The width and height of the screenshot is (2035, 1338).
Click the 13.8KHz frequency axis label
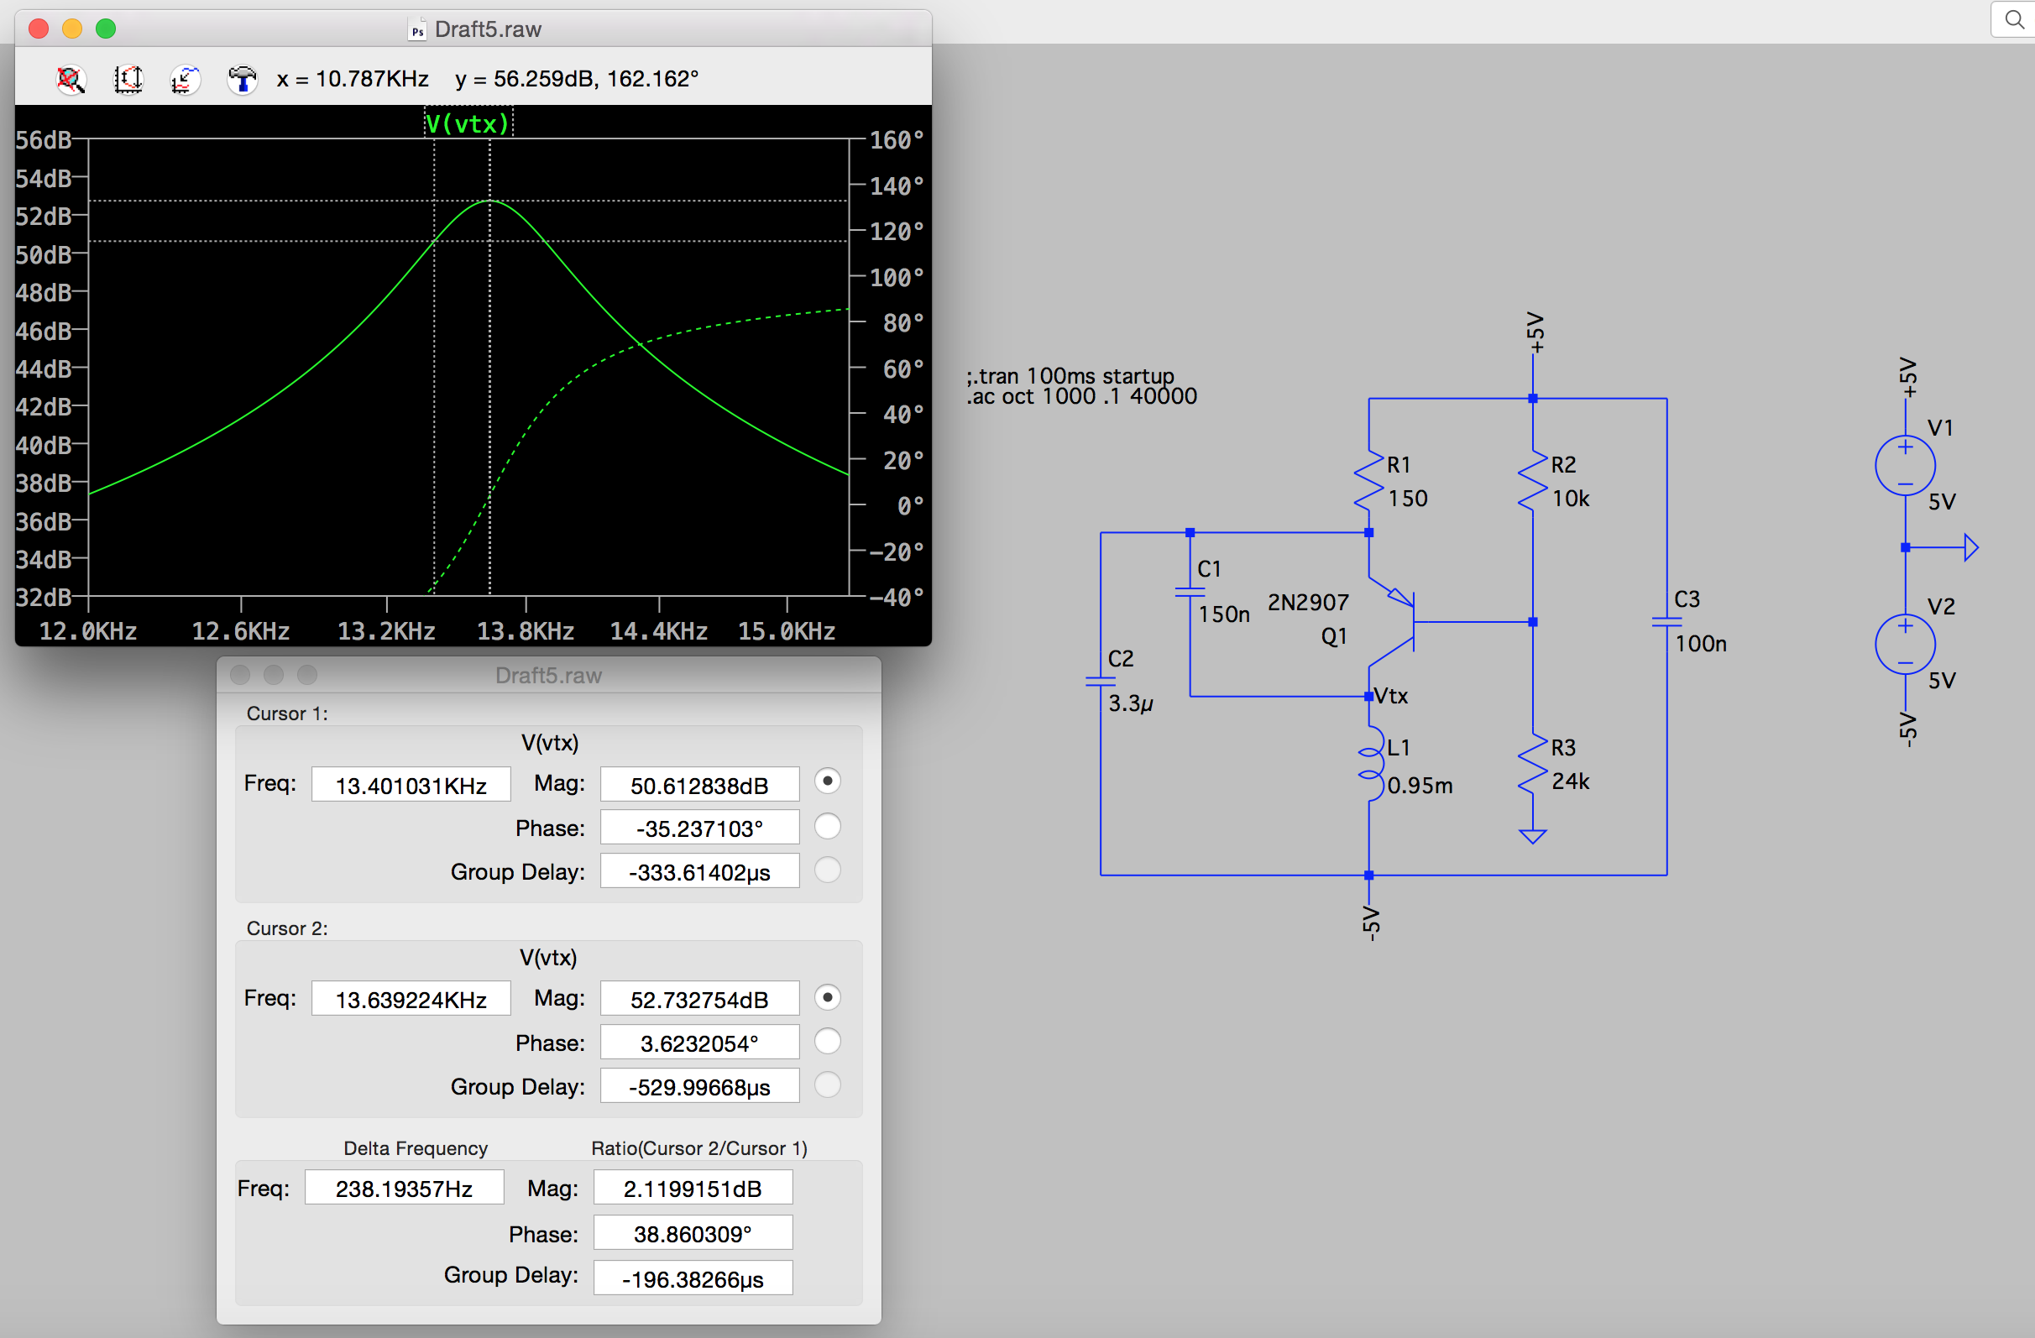[525, 631]
